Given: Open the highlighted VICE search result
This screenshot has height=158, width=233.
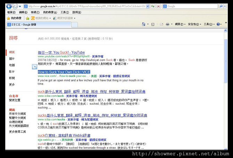Looking at the screenshot, I should [64, 72].
